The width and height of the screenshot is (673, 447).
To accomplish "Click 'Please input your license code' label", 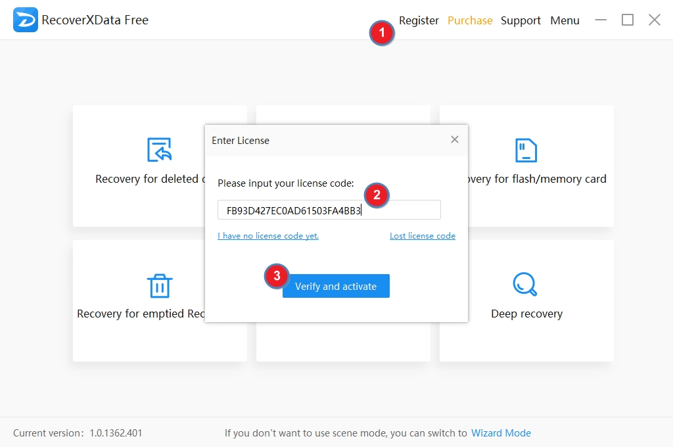I will (x=286, y=183).
